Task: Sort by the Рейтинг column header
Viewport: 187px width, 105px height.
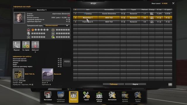Action: point(145,10)
